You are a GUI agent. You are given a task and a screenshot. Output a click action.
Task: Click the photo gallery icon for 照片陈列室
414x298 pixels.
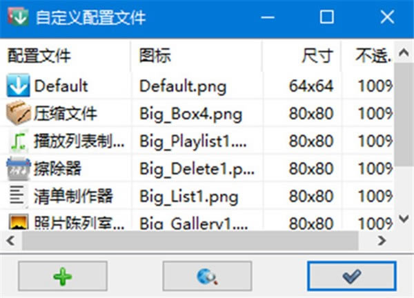point(19,221)
